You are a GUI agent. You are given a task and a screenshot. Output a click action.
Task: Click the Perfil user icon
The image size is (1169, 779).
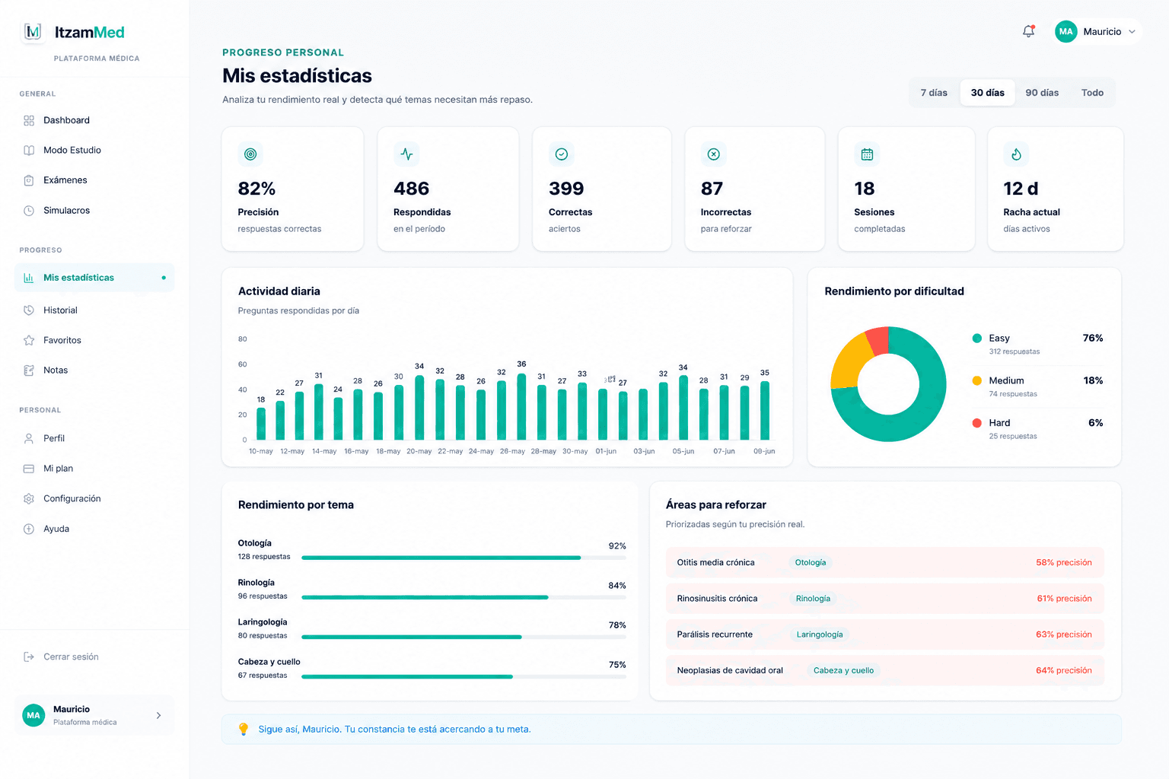(x=29, y=439)
